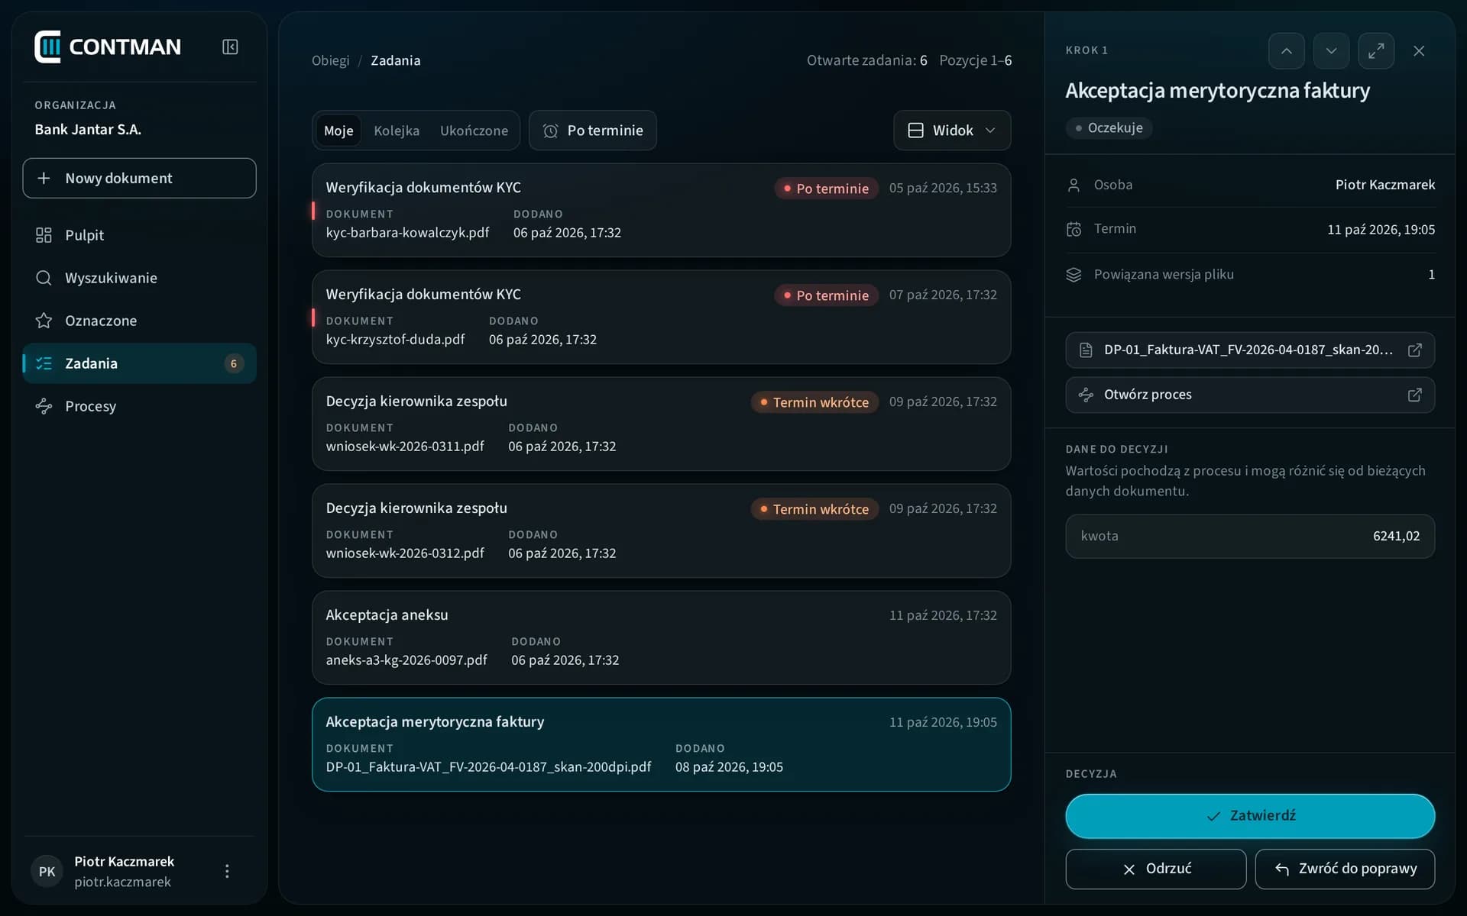Viewport: 1467px width, 916px height.
Task: Click the Obiegi breadcrumb link
Action: 330,60
